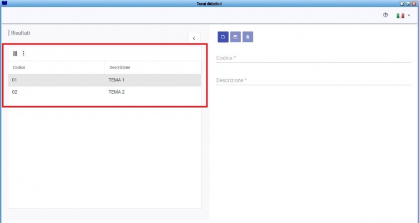This screenshot has height=223, width=419.
Task: Sort by the Descrizione column header
Action: click(x=152, y=67)
